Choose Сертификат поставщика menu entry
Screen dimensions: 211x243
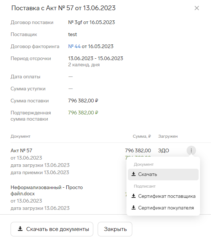163,196
